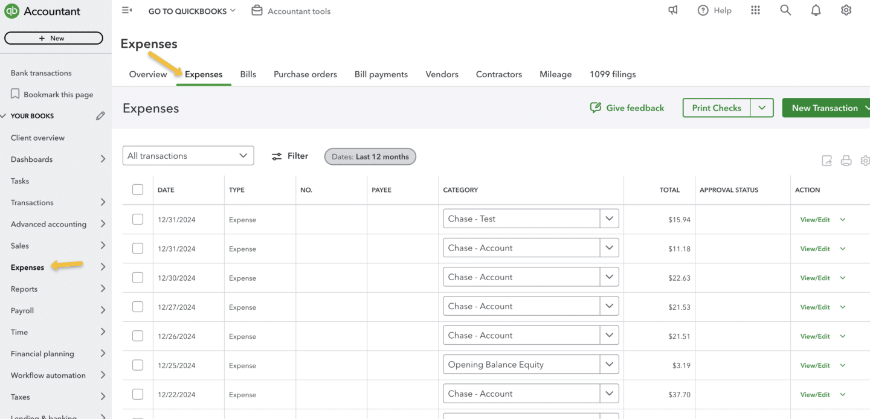Check the $11.18 expense row checkbox
Image resolution: width=870 pixels, height=419 pixels.
pos(138,248)
